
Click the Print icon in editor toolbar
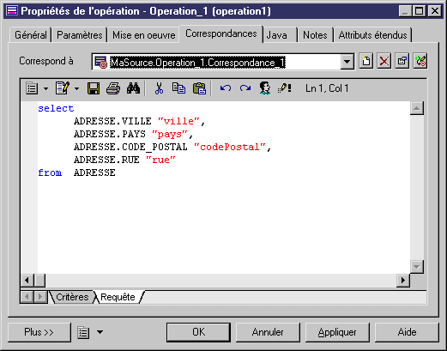point(113,88)
